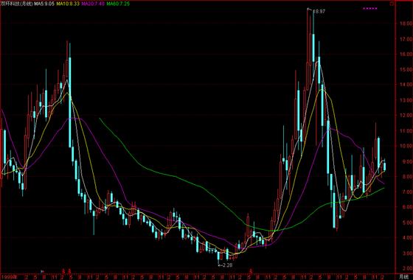Click the 18.00 price scale label
Image resolution: width=413 pixels, height=280 pixels.
click(405, 23)
